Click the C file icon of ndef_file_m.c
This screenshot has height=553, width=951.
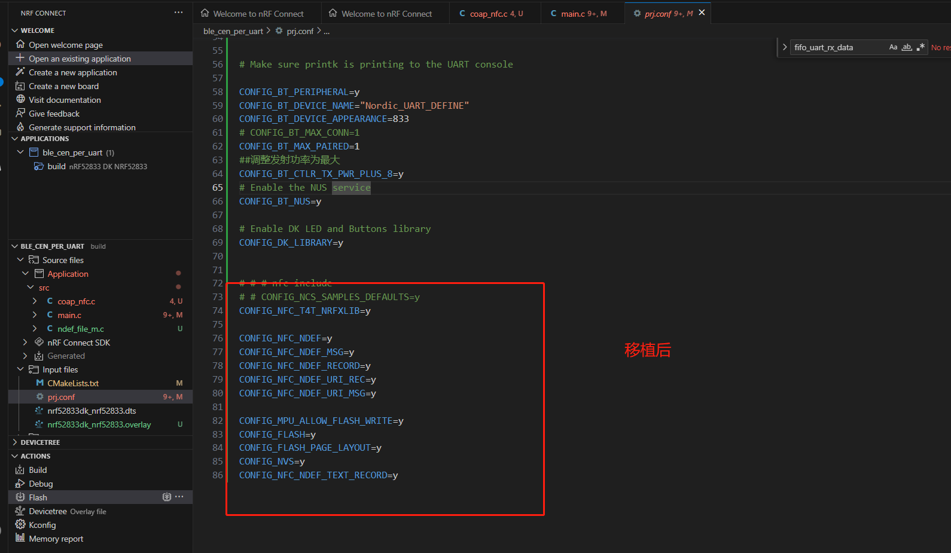pyautogui.click(x=50, y=329)
